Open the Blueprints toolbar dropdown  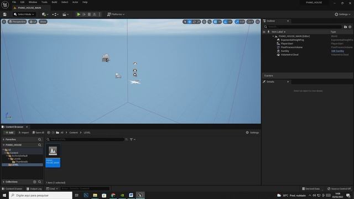(x=55, y=14)
